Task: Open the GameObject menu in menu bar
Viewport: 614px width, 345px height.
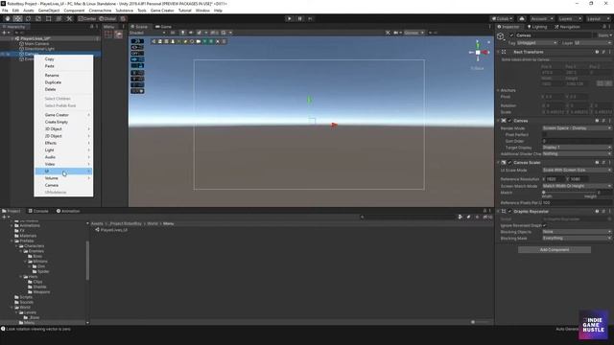Action: point(49,11)
